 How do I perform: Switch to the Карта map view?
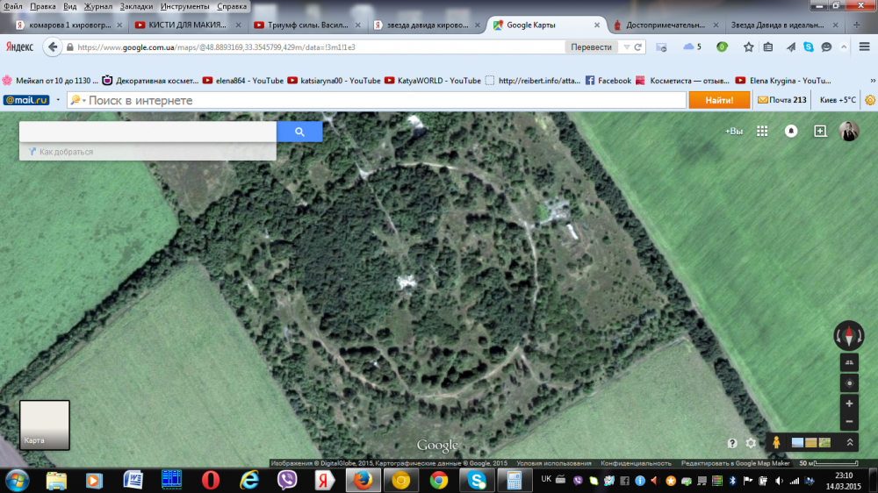coord(45,425)
